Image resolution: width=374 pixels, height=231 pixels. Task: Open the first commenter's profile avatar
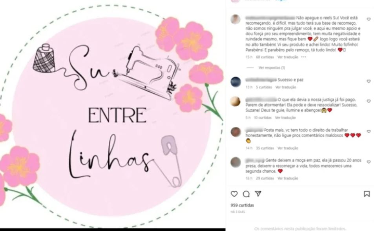[235, 19]
